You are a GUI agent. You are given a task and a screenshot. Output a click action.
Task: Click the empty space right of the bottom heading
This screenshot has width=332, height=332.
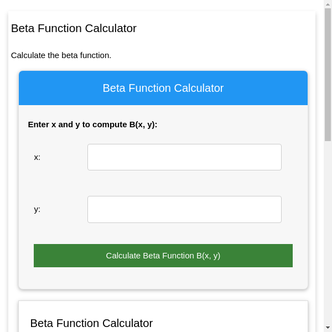coord(232,323)
